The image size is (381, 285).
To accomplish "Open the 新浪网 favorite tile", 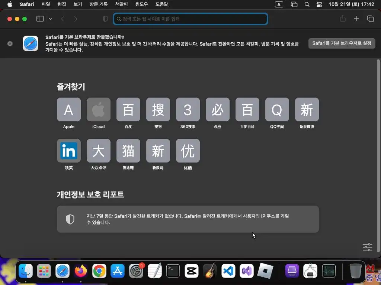I will pyautogui.click(x=158, y=151).
